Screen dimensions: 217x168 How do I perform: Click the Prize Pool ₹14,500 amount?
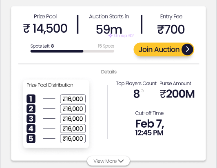coord(45,29)
